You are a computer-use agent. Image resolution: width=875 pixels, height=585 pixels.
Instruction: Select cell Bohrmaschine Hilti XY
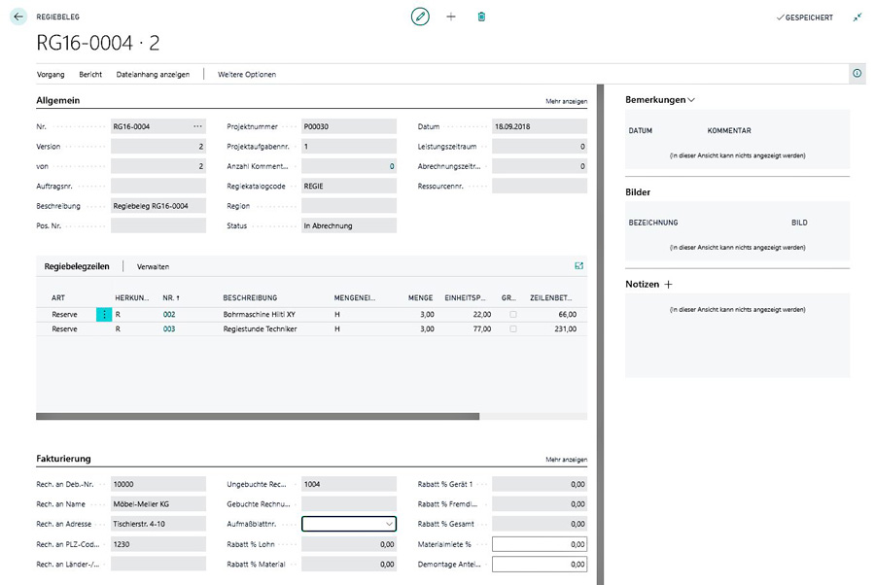(x=259, y=315)
